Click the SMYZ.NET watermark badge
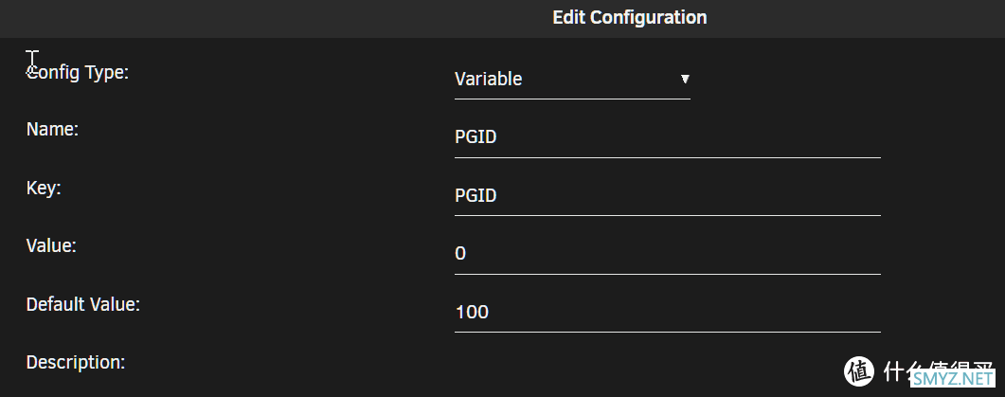 pyautogui.click(x=954, y=378)
